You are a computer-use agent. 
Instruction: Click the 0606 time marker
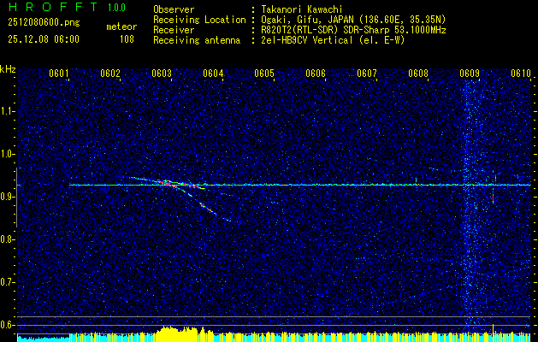click(x=316, y=74)
